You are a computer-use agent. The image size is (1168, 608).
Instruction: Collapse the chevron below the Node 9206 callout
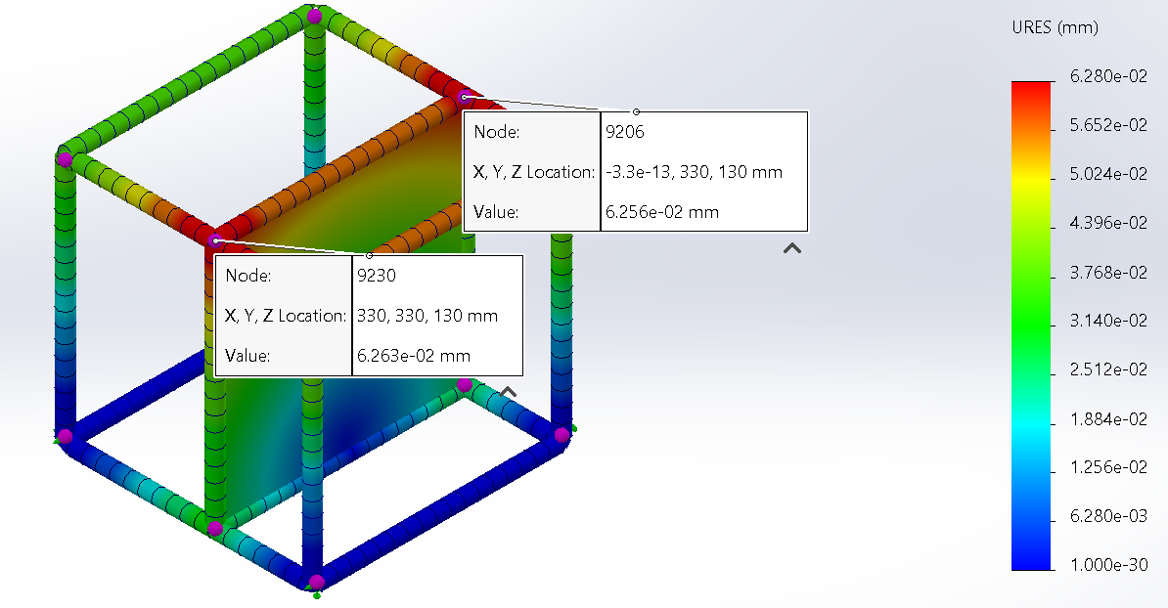pyautogui.click(x=792, y=249)
